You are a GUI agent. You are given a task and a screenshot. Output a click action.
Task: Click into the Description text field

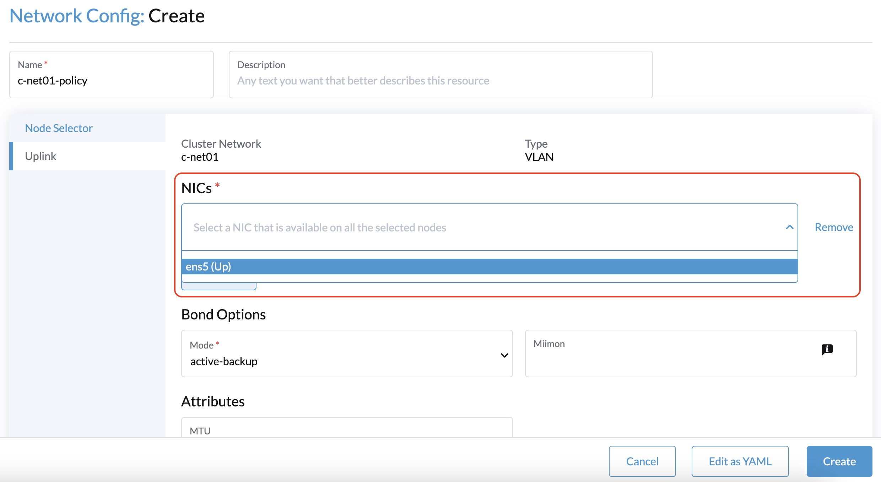(440, 81)
